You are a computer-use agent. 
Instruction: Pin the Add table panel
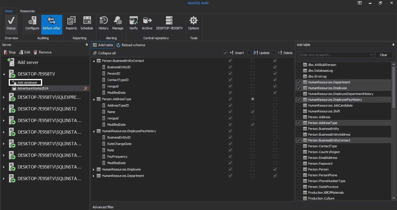coord(393,45)
